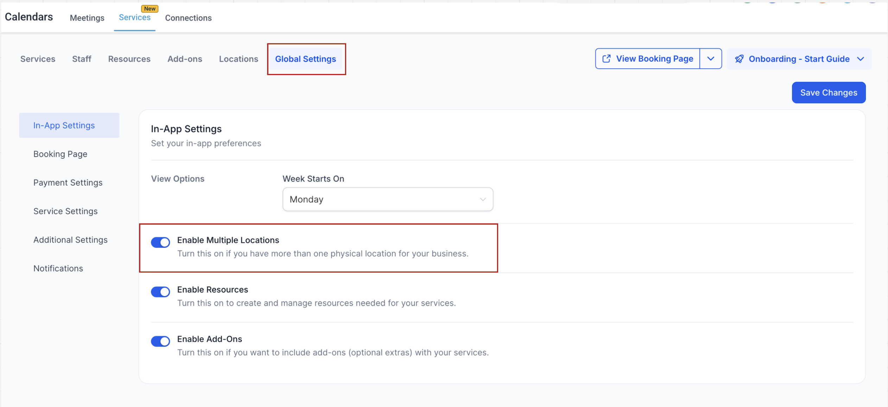The image size is (888, 407).
Task: Open Booking Page settings in sidebar
Action: click(60, 154)
